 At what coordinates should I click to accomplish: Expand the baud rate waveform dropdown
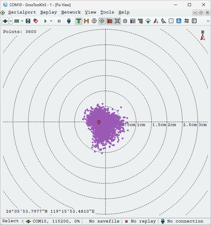[x=22, y=21]
